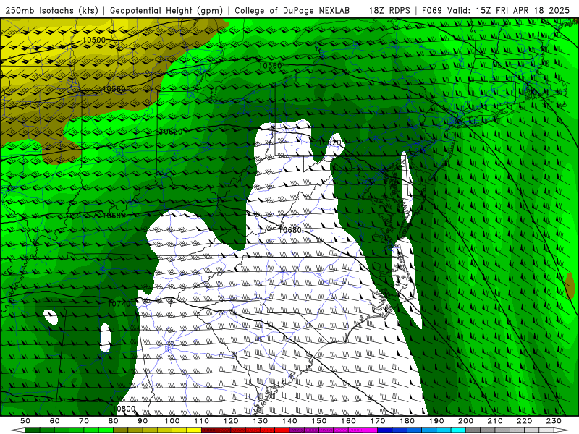Click the legend value 140
Viewport: 579px width, 434px height.
(289, 421)
